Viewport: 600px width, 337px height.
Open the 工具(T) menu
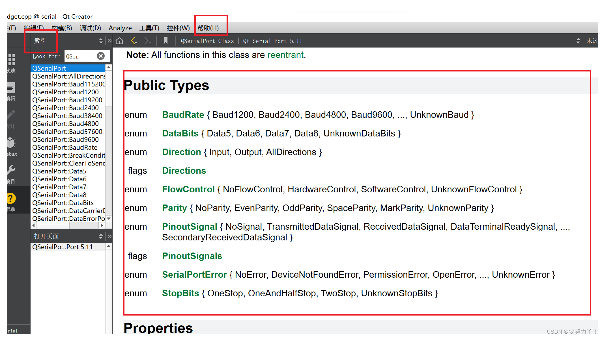click(x=149, y=28)
